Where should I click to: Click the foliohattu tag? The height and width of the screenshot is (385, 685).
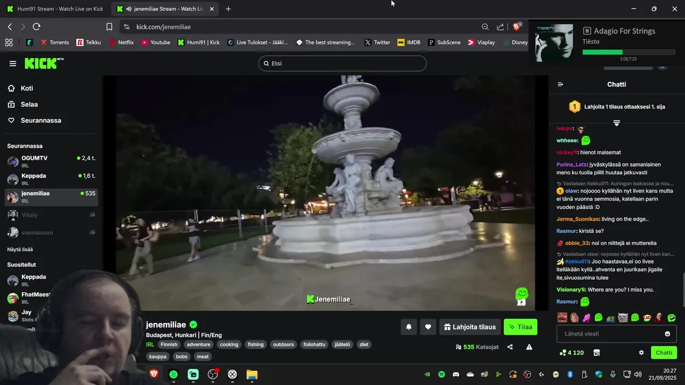[314, 344]
